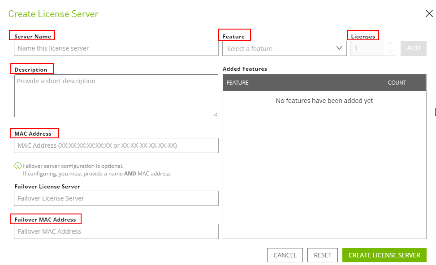The width and height of the screenshot is (436, 265).
Task: Click the MAC Address label
Action: click(x=33, y=133)
